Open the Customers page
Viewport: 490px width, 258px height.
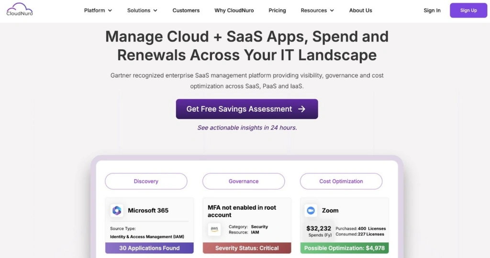click(186, 11)
